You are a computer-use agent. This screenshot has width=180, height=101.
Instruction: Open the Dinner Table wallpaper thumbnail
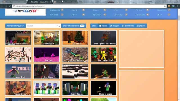point(47,38)
